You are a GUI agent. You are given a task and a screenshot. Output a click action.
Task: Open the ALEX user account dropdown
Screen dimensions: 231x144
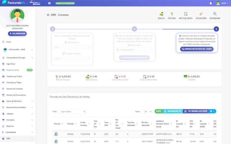[x=222, y=3]
